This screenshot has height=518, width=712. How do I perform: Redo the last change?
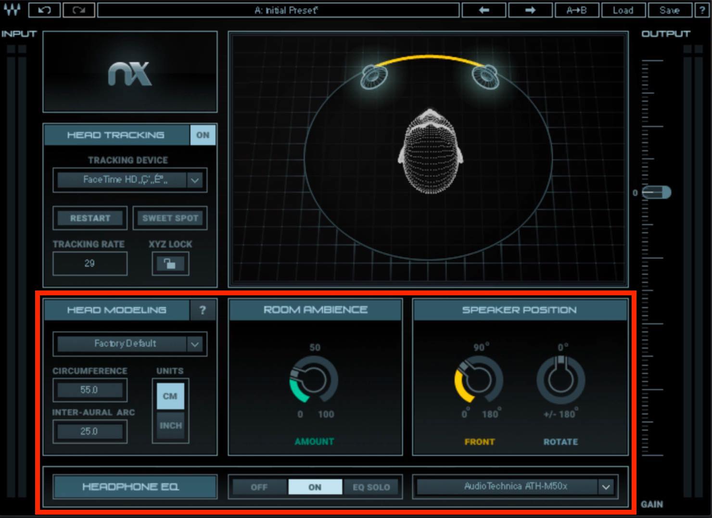pyautogui.click(x=79, y=10)
